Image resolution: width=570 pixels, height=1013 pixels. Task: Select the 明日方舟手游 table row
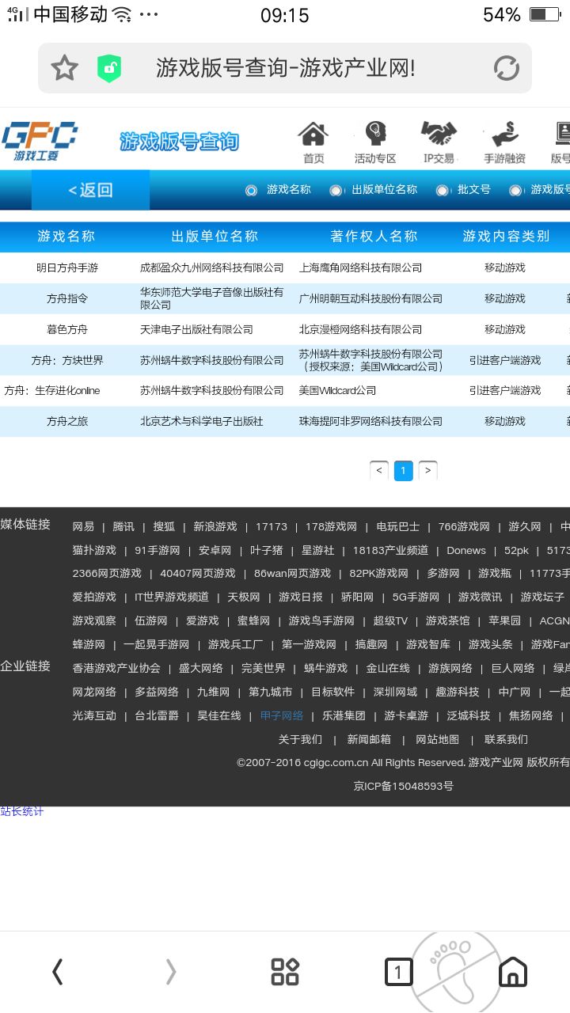pyautogui.click(x=285, y=267)
